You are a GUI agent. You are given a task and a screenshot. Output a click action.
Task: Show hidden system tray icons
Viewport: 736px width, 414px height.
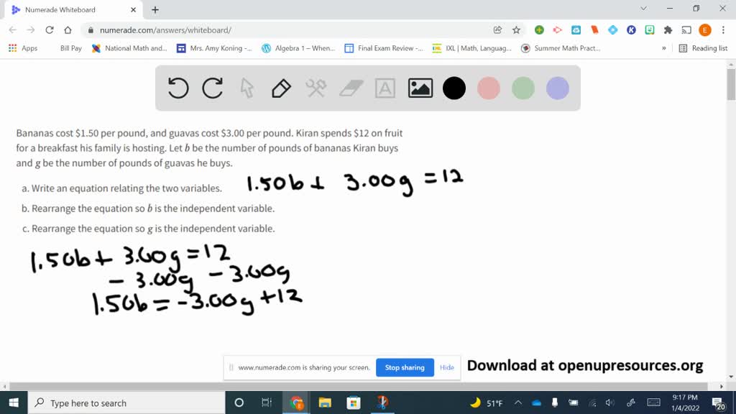coord(518,403)
